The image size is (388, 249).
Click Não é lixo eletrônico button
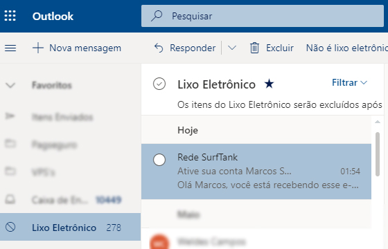click(347, 48)
